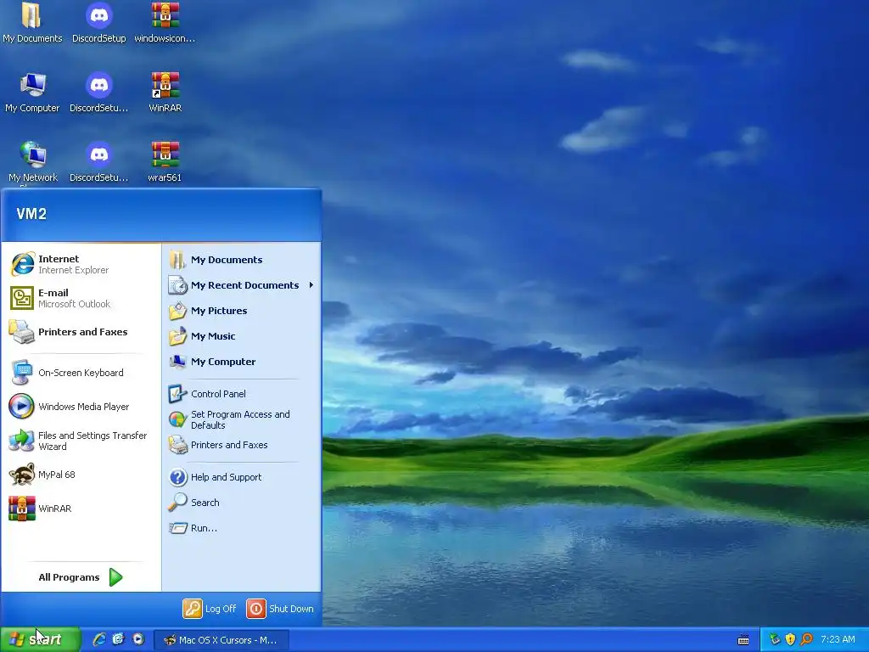Open Printers and Faxes below Set Program Access
This screenshot has height=652, width=869.
(x=241, y=445)
